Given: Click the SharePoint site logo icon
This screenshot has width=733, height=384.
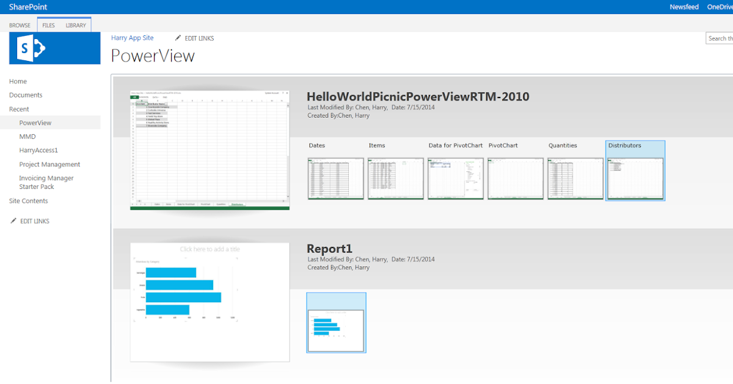Looking at the screenshot, I should 54,48.
